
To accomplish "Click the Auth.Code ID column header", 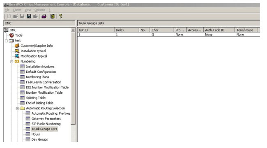I will point(219,30).
